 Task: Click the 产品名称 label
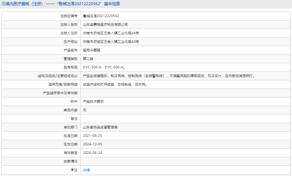pos(70,50)
